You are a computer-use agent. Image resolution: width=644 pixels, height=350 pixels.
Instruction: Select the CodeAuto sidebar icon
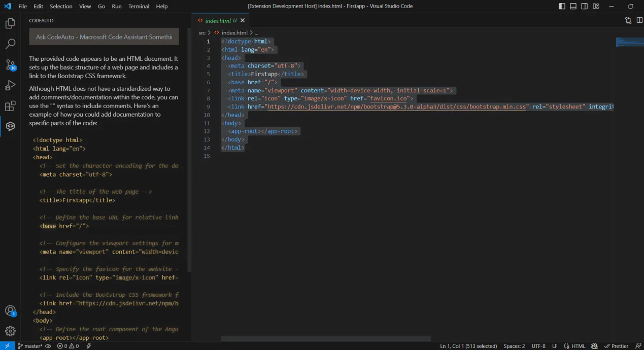10,126
